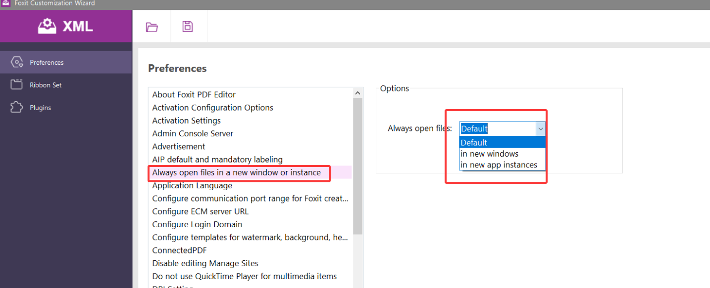Click 'About Foxit PDF Editor' entry
The image size is (710, 288).
193,94
